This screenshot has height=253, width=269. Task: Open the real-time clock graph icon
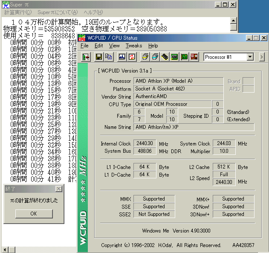coord(122,57)
